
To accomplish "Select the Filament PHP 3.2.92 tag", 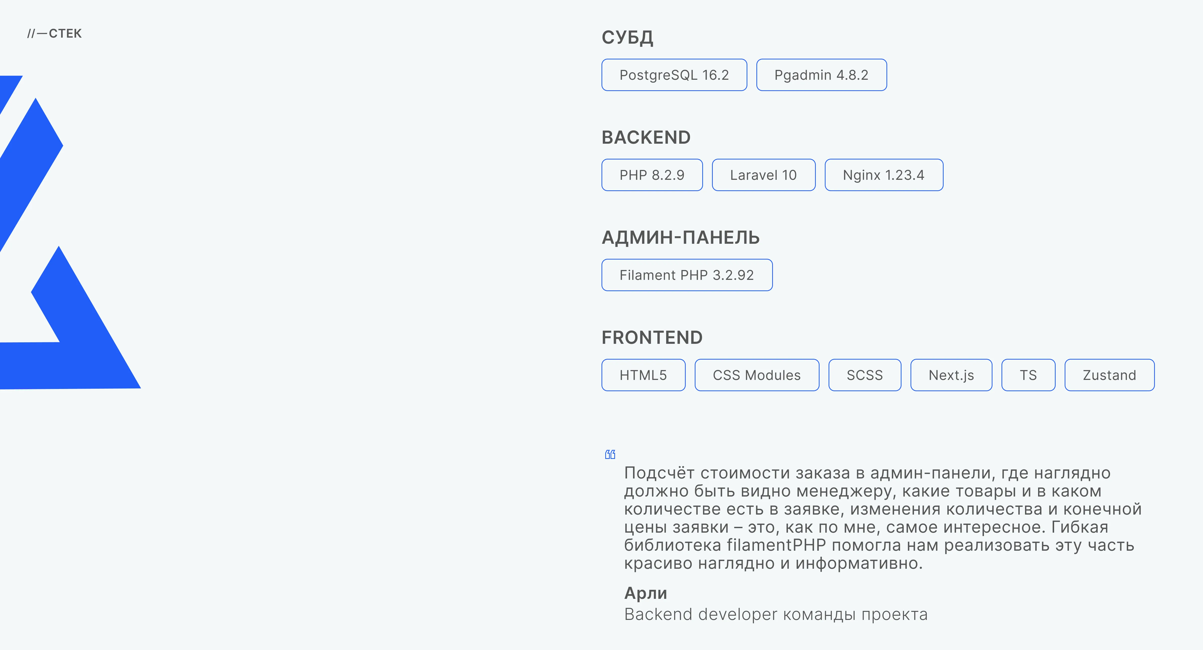I will (686, 275).
